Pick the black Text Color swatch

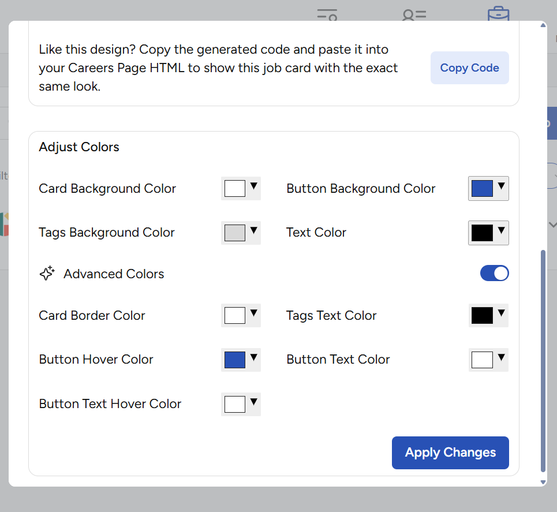click(x=482, y=233)
